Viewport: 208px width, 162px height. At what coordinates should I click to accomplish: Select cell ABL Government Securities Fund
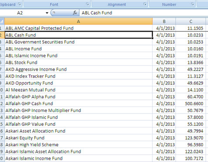tap(79, 42)
